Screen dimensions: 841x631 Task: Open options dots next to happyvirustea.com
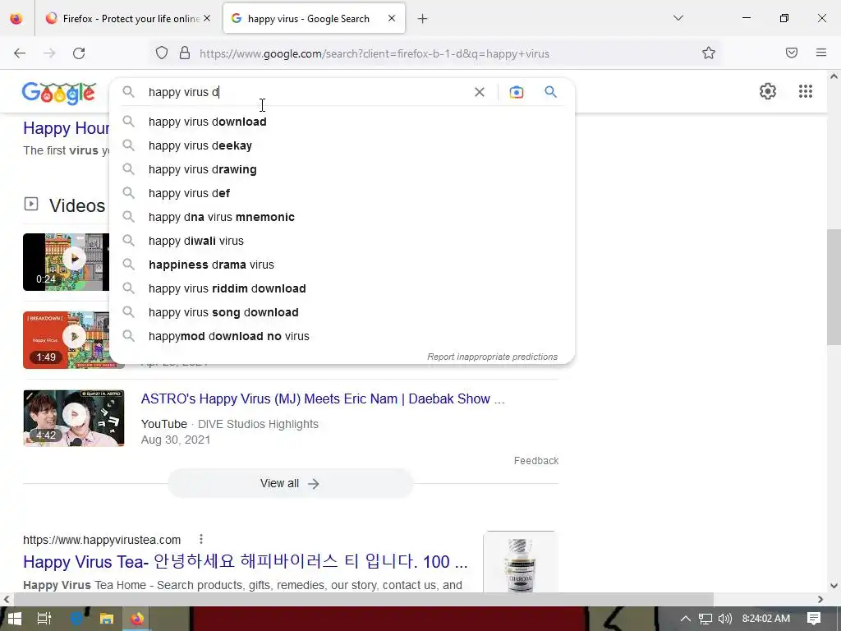(x=200, y=539)
